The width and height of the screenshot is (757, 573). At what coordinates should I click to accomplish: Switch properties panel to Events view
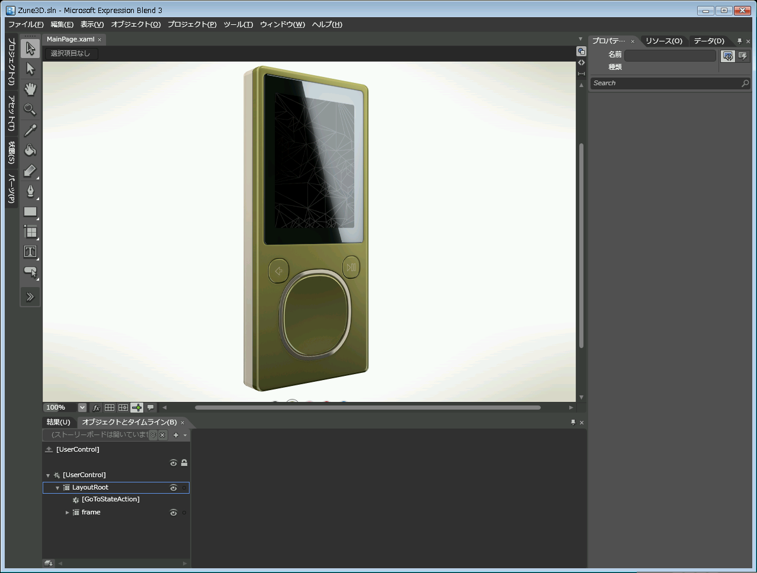[743, 56]
